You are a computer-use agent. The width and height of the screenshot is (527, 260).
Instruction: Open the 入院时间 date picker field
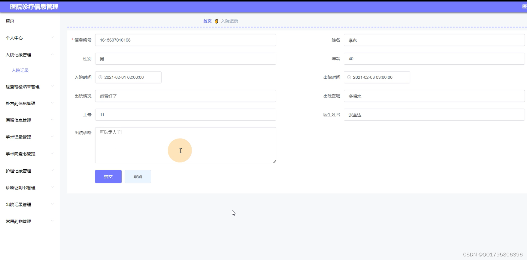(x=128, y=77)
